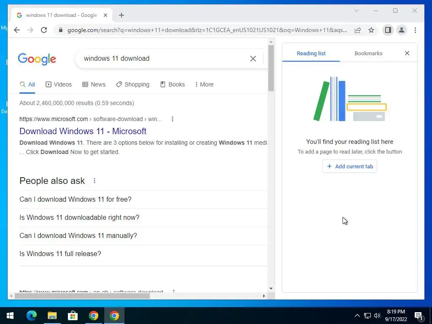The width and height of the screenshot is (432, 324).
Task: Reload the Google search page
Action: 44,30
